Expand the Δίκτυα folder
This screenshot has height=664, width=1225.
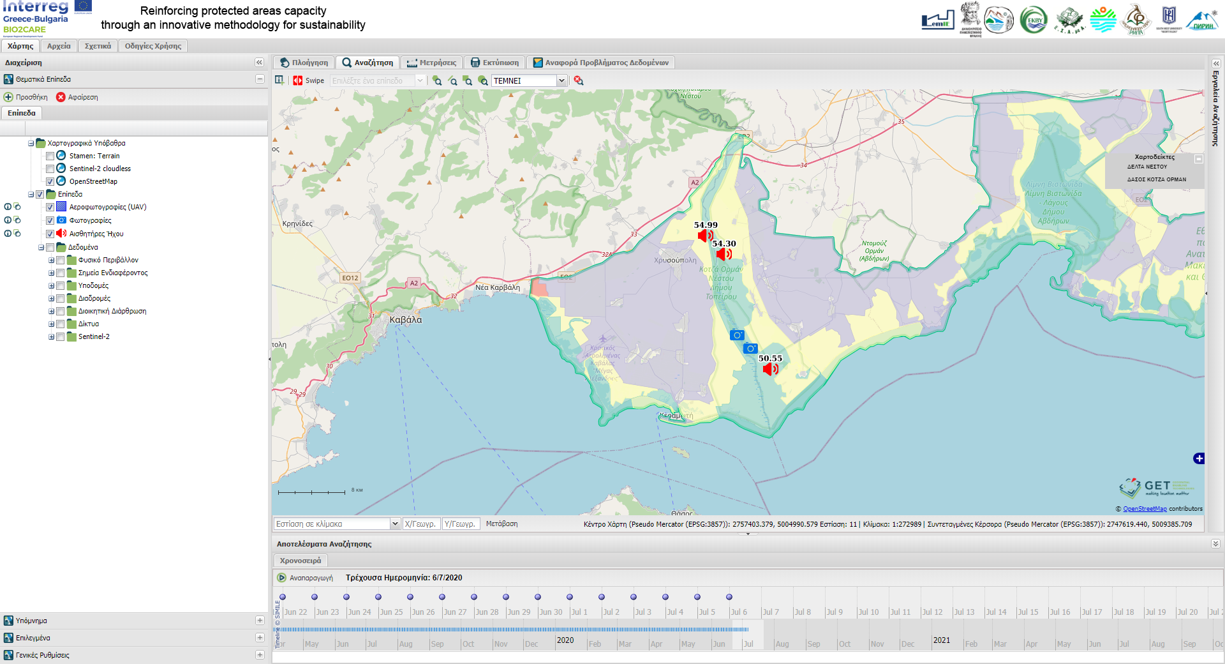tap(51, 324)
